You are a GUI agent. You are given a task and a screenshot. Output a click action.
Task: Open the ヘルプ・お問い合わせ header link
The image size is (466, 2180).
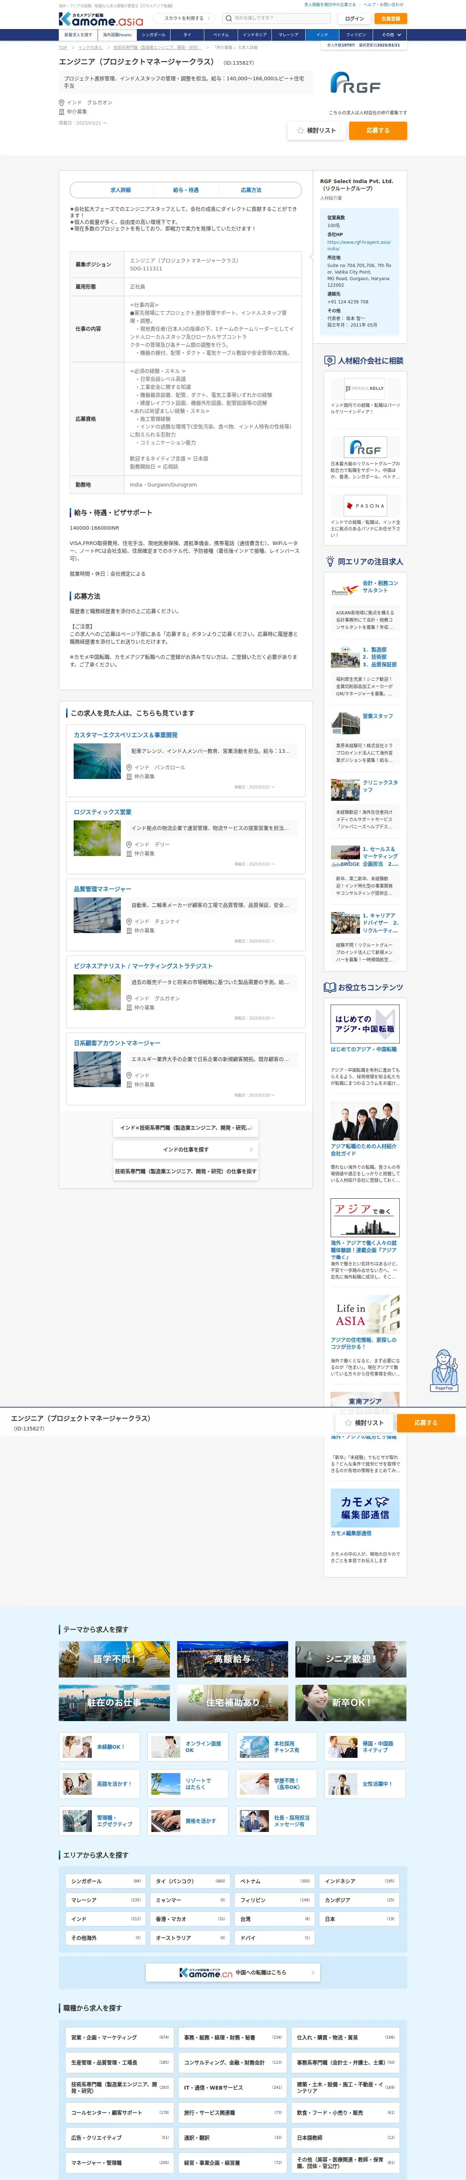tap(384, 4)
